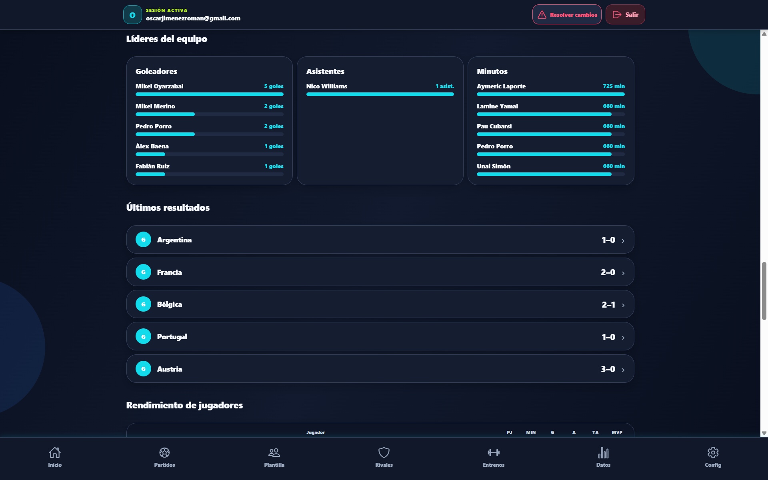
Task: Open the Config gear icon
Action: coord(713,452)
